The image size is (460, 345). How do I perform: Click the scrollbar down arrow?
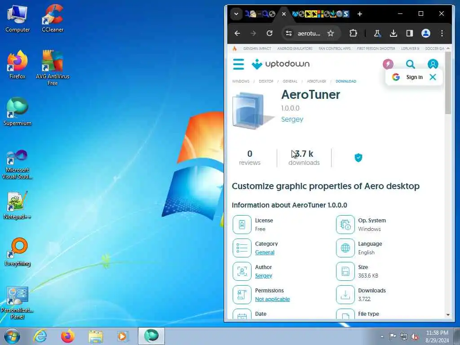[x=448, y=314]
